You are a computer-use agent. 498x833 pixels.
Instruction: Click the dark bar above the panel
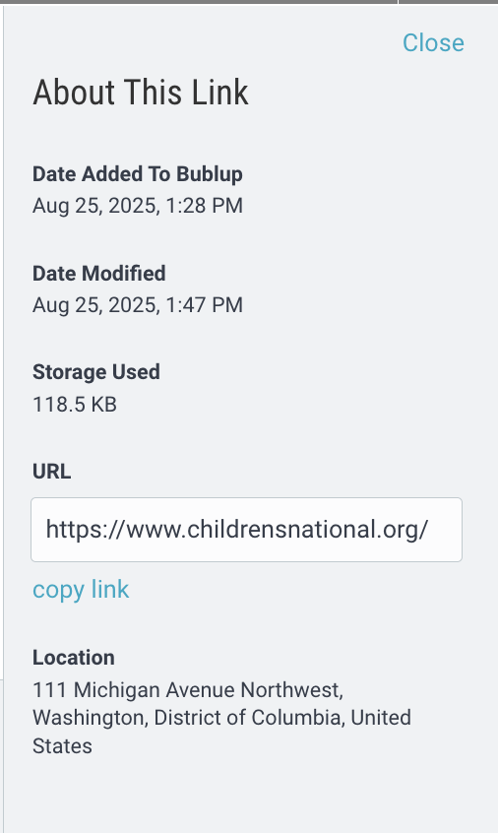pos(249,2)
